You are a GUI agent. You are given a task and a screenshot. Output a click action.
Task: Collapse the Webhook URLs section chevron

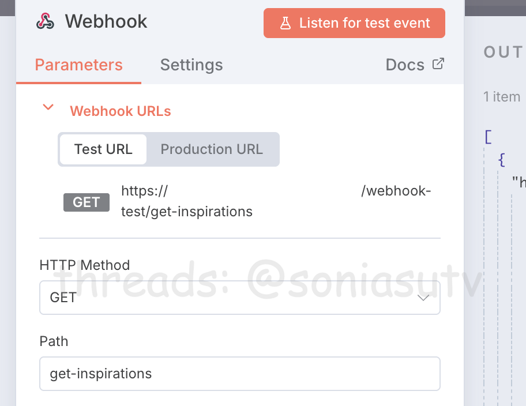coord(49,107)
